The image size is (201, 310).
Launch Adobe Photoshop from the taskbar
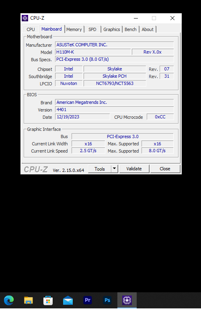[x=107, y=300]
